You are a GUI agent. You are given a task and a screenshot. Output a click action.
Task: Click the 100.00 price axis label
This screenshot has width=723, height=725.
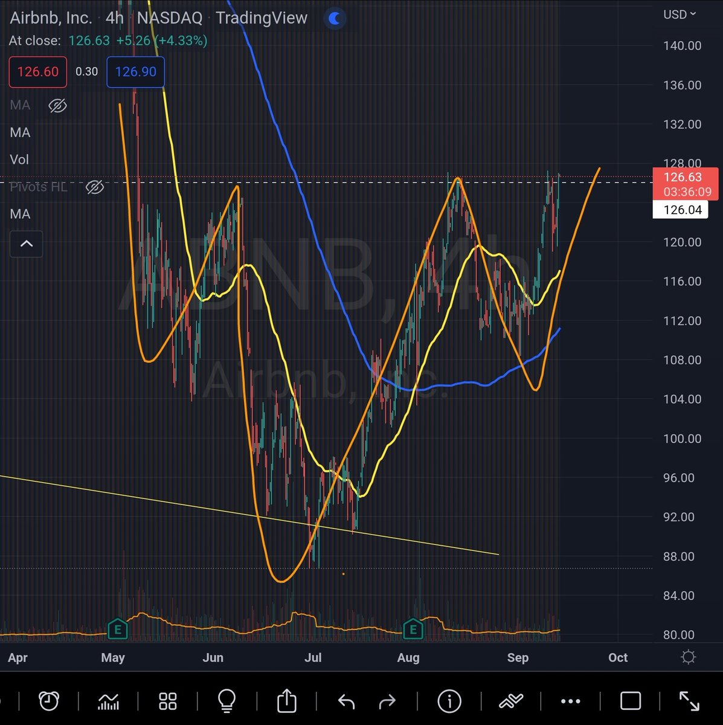682,439
